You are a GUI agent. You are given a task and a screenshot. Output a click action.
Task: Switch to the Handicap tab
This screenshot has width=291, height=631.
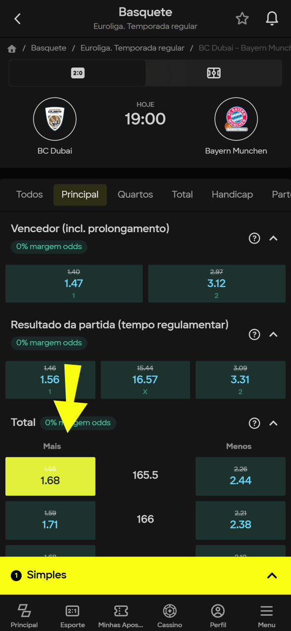click(x=232, y=194)
